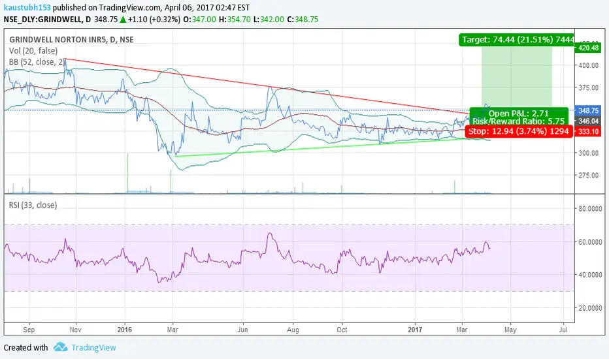Click the 346.04 price tag
609x359 pixels.
[588, 121]
